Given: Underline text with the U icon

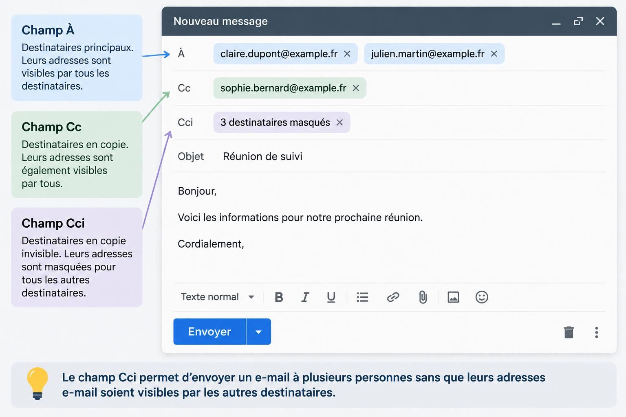Looking at the screenshot, I should pos(331,297).
